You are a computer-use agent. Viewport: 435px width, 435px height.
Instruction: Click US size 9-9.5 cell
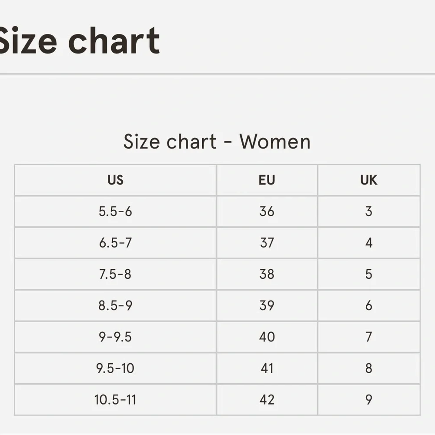click(115, 337)
